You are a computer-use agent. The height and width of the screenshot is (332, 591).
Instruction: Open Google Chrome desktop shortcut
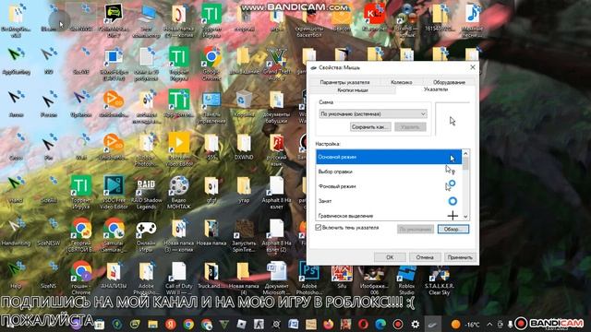click(211, 64)
